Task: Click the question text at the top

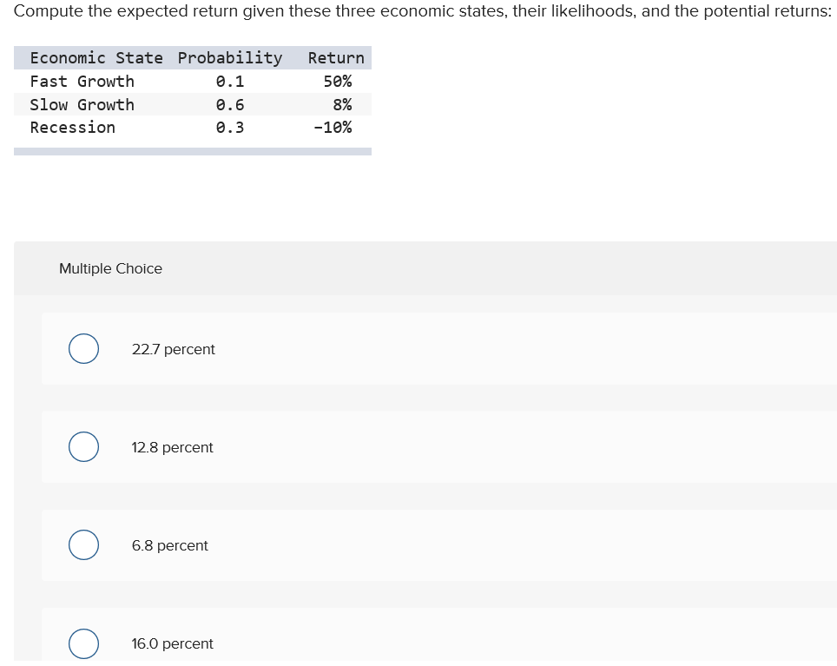Action: 418,11
